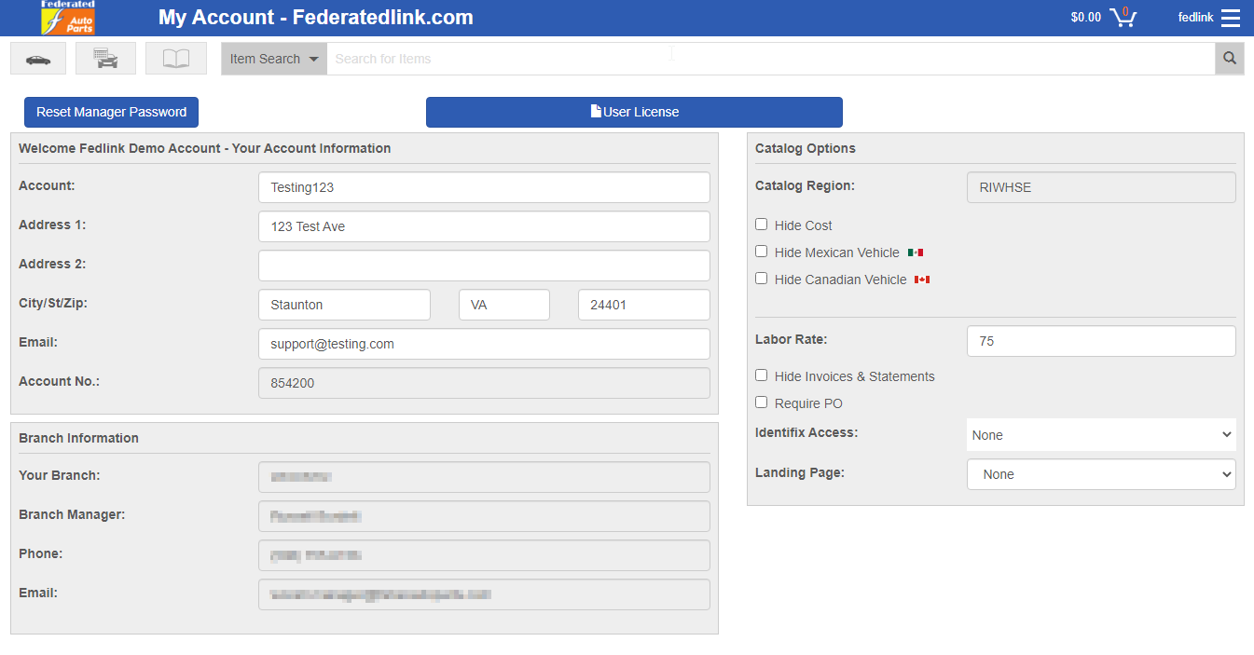The image size is (1254, 655).
Task: Open the User License document
Action: tap(634, 112)
